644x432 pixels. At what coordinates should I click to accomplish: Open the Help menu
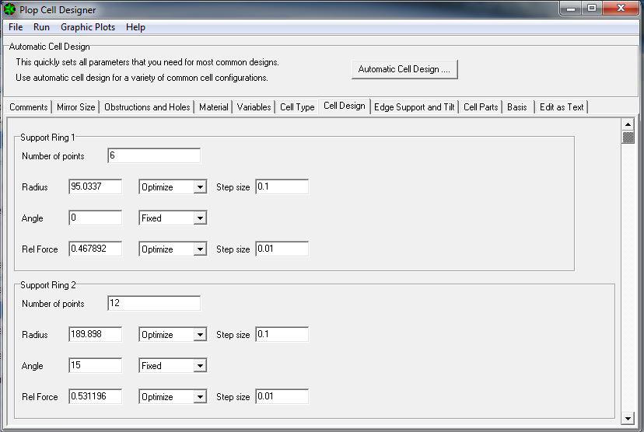pos(135,27)
